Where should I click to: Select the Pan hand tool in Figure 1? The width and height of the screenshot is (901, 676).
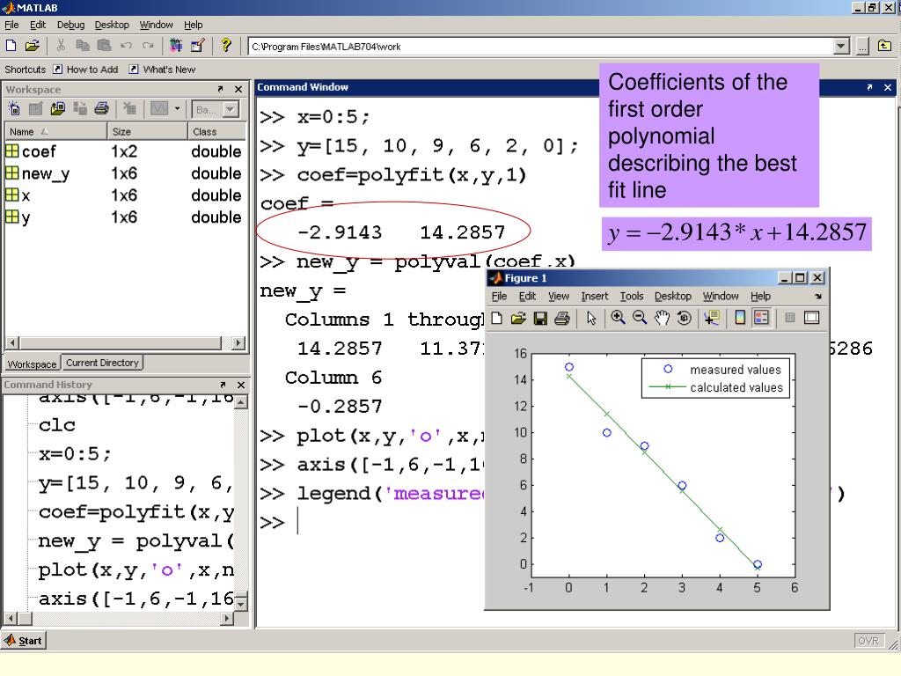click(662, 318)
